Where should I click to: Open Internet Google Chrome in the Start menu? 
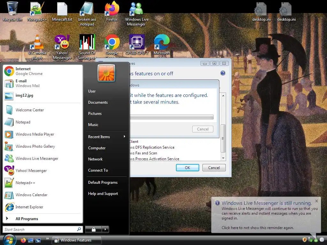(x=43, y=71)
